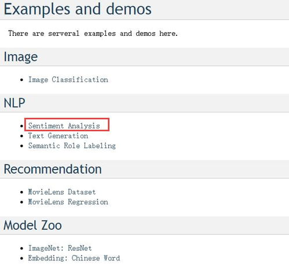The image size is (289, 269).
Task: Click the Recommendation section heading
Action: click(x=53, y=169)
